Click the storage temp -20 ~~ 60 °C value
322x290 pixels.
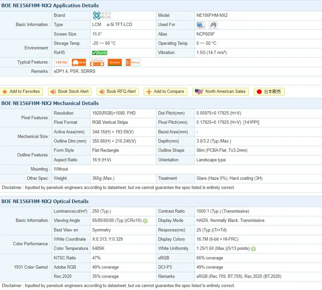point(104,43)
